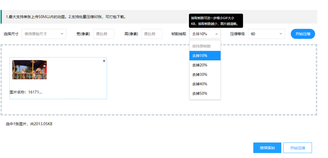Viewport: 328px width, 158px height.
Task: Choose 去掉40% from the list
Action: (x=205, y=84)
